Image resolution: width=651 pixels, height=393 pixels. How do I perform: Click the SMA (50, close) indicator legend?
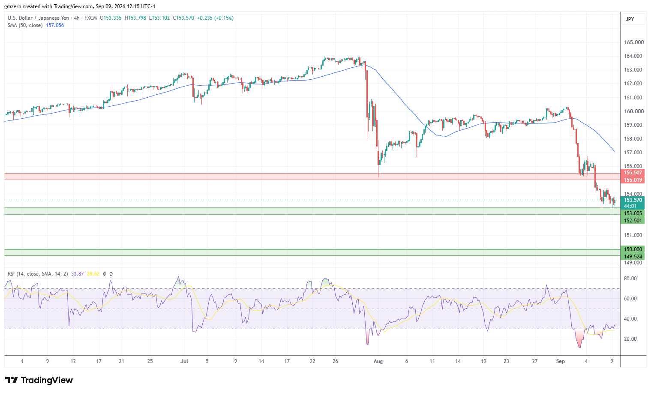25,25
